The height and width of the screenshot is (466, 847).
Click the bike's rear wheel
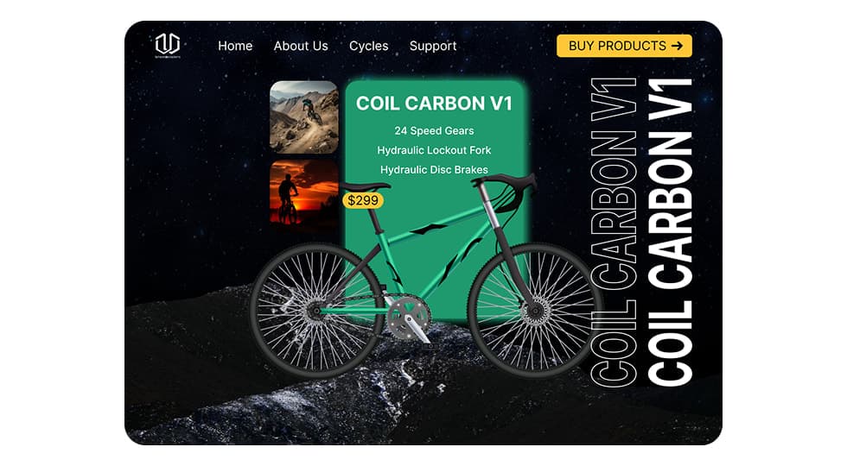point(315,310)
